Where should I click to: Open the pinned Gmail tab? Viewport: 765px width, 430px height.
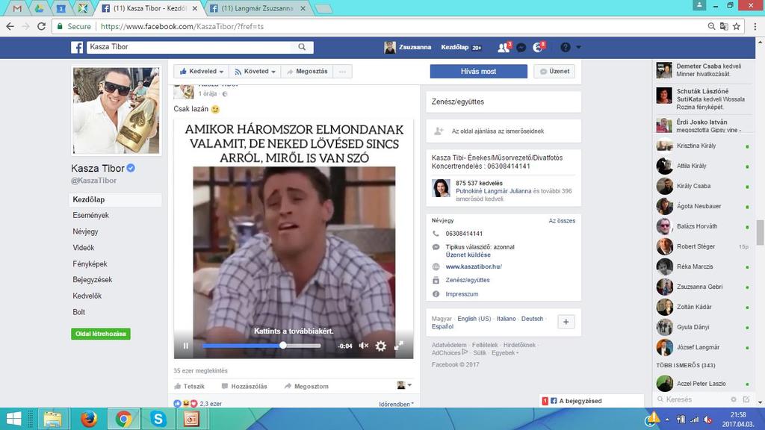click(x=17, y=8)
